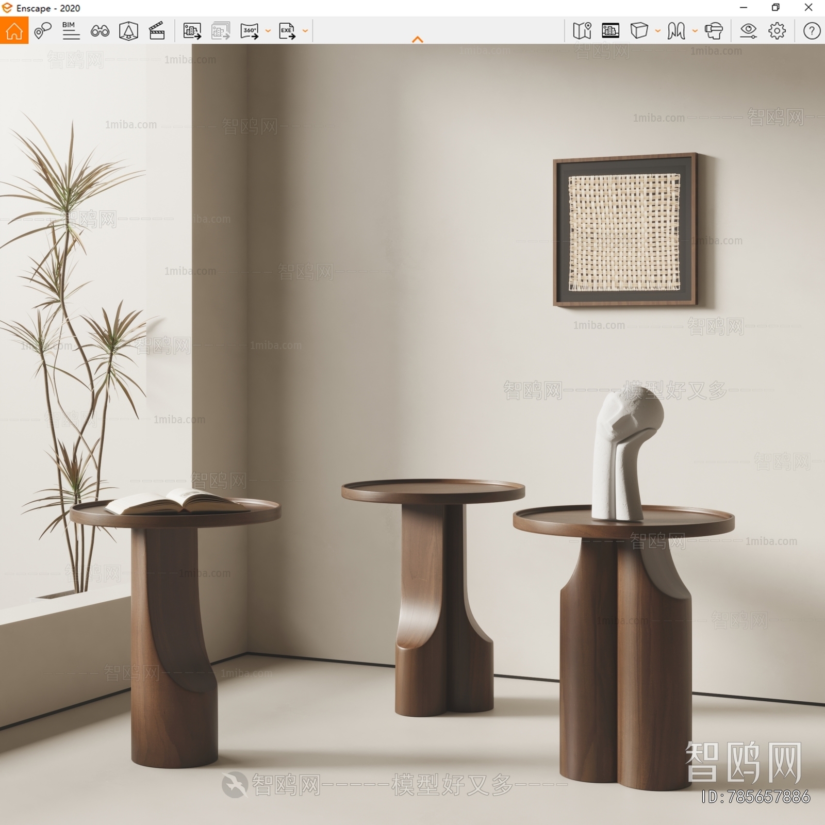Image resolution: width=825 pixels, height=825 pixels.
Task: Click the Home icon to start Enscape
Action: click(x=14, y=32)
